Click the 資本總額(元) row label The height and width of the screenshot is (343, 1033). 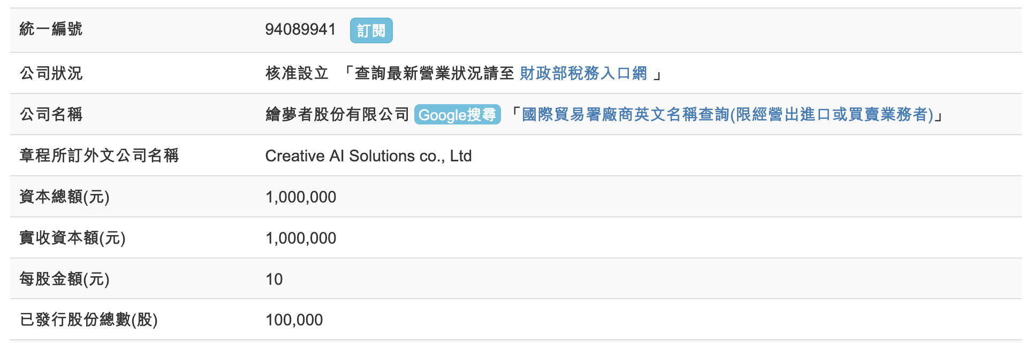tap(64, 197)
